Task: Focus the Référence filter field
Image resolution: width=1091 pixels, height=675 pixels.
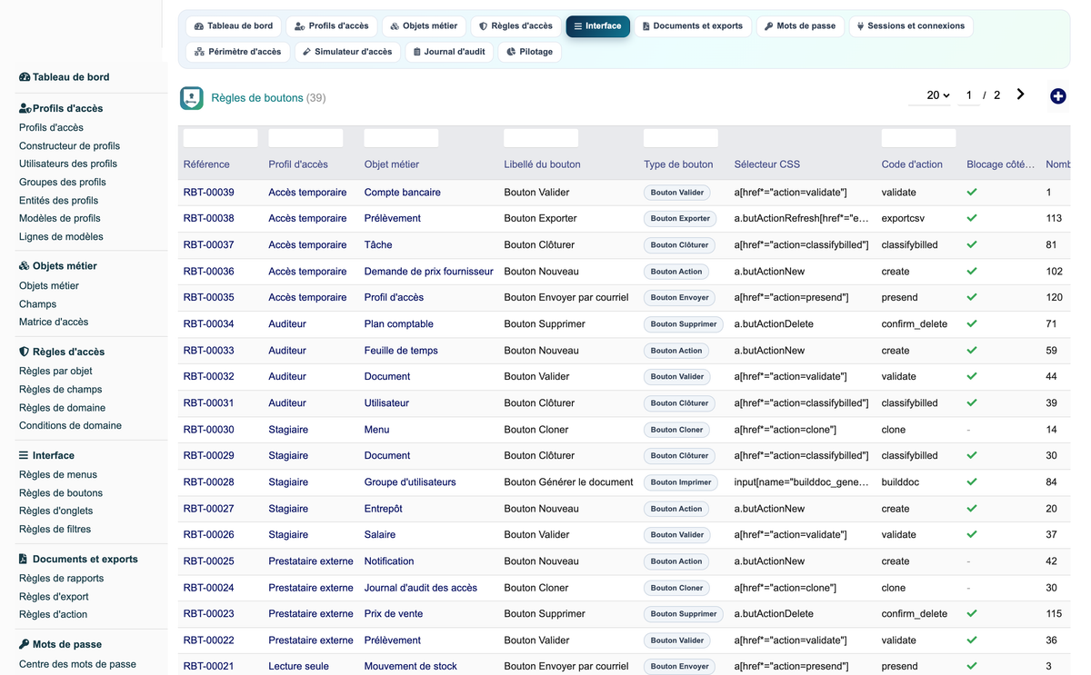Action: [221, 138]
